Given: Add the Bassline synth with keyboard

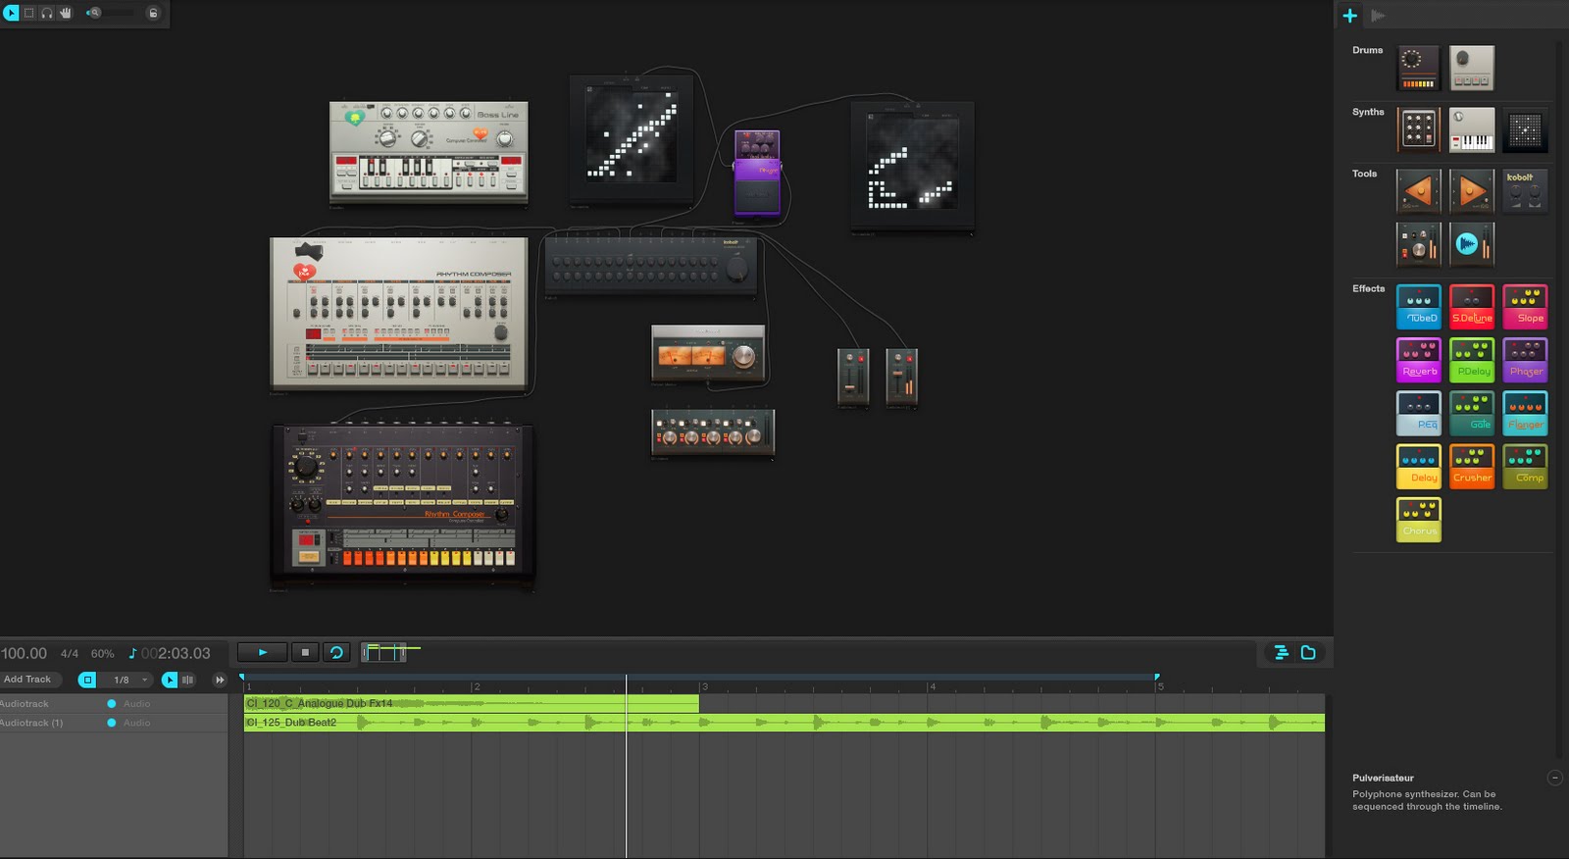Looking at the screenshot, I should 1472,129.
